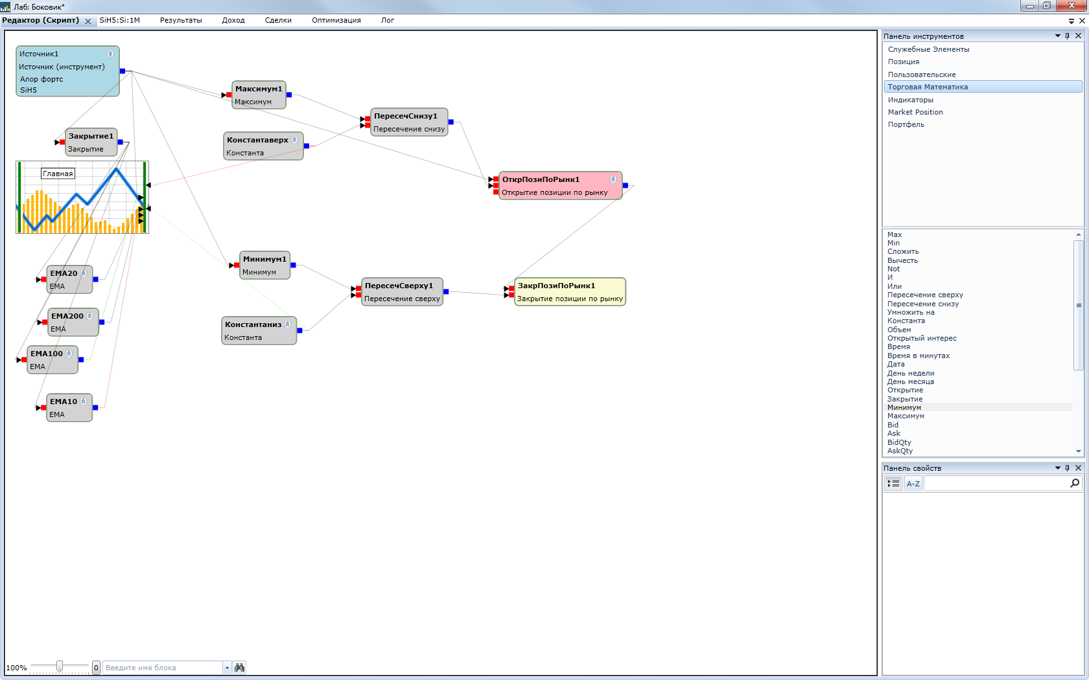
Task: Pick Время в минутах in toolbox list
Action: [x=919, y=356]
